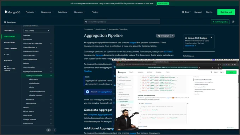240x135 pixels.
Task: Collapse sidebar with the left chevron button
Action: click(54, 130)
